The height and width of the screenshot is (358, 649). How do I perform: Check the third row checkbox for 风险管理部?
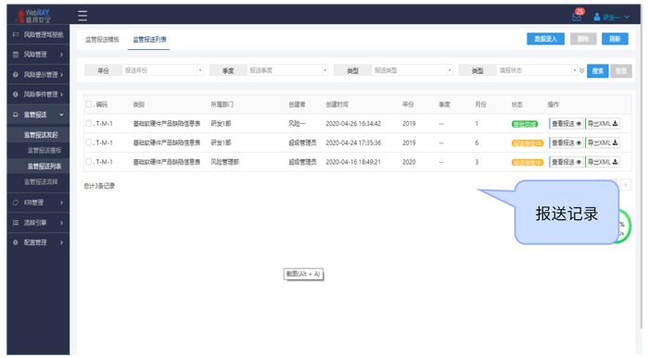pos(88,162)
